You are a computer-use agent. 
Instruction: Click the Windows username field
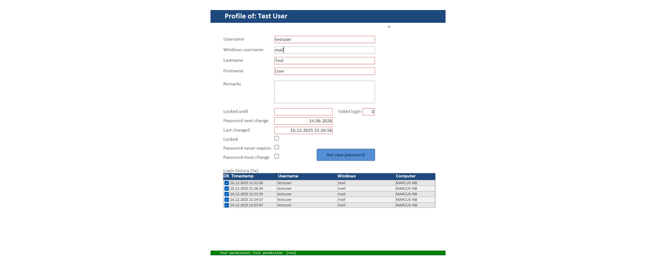[324, 50]
